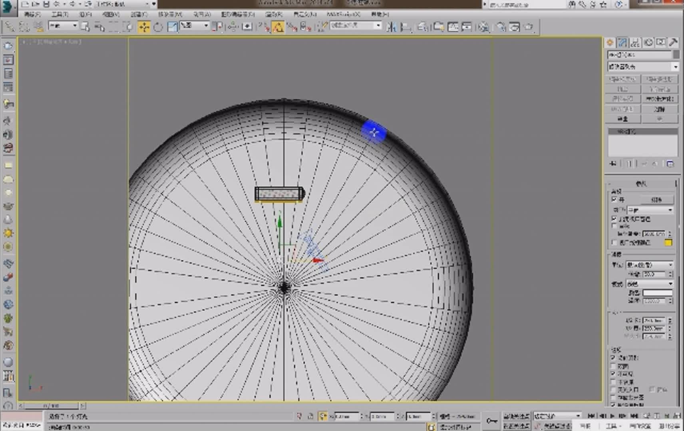Switch to the Hierarchy command panel tab
This screenshot has width=684, height=431.
[x=635, y=42]
